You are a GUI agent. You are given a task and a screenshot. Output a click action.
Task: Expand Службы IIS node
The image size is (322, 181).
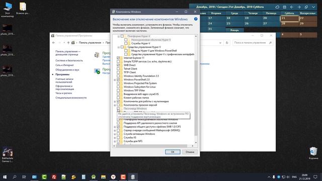pos(115,138)
